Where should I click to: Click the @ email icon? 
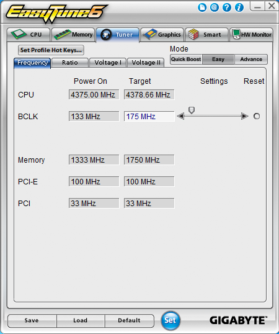[215, 7]
